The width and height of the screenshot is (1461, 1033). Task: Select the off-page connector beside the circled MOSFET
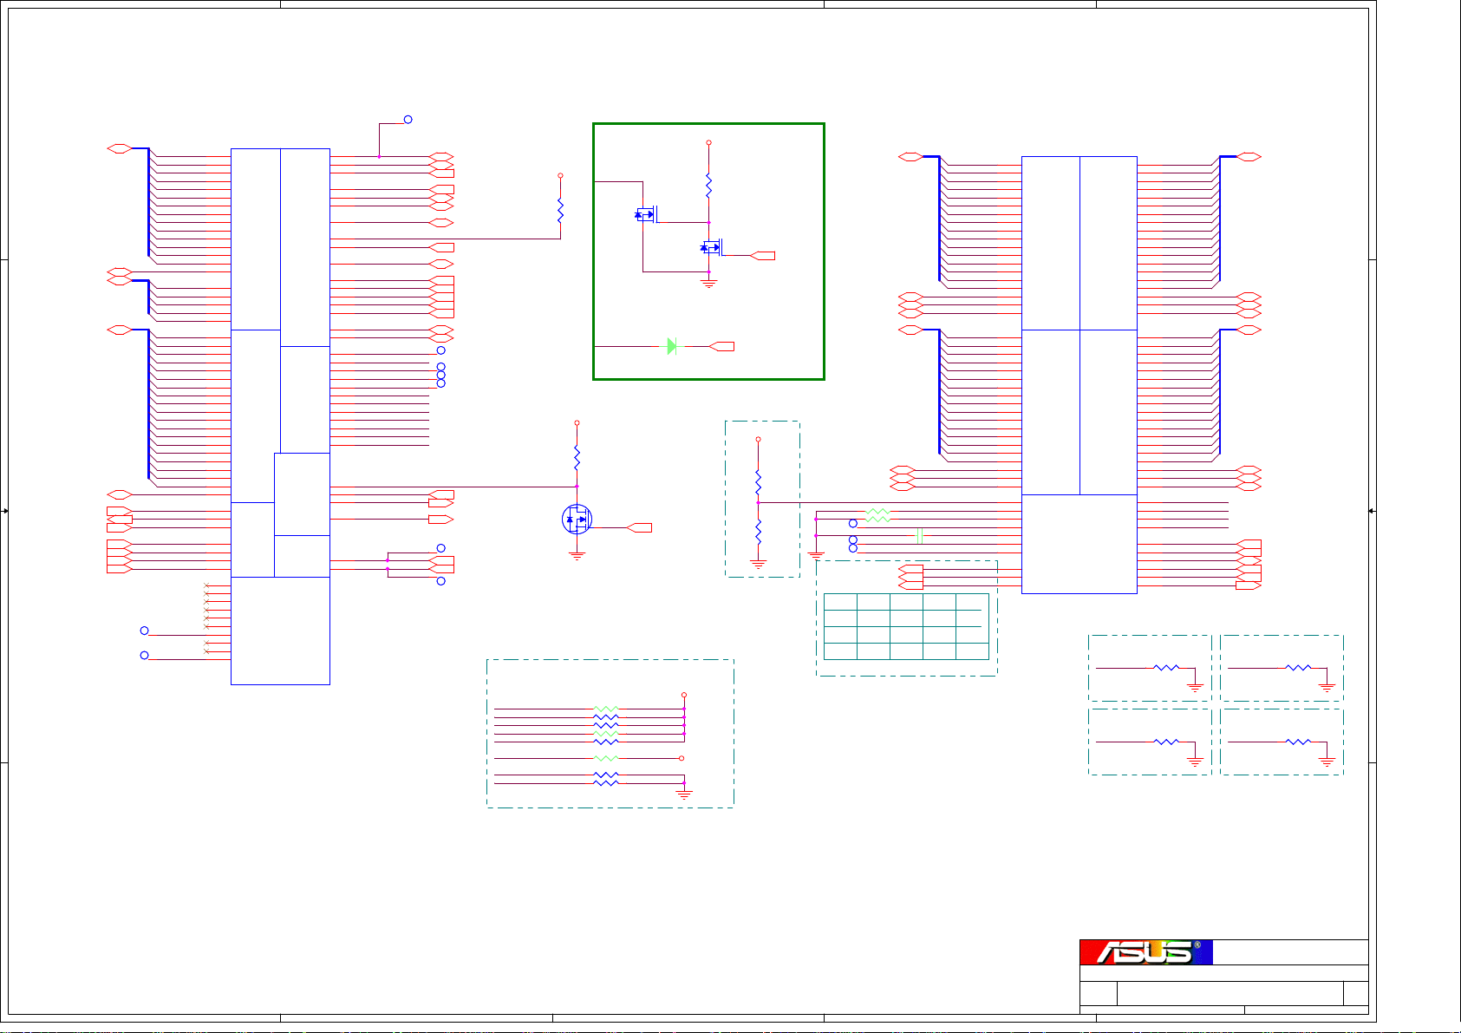(x=639, y=527)
